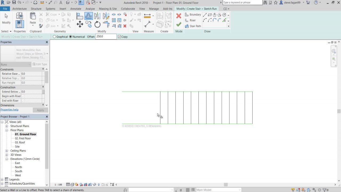
Task: Toggle the Properties palette ribbon button
Action: [x=19, y=24]
